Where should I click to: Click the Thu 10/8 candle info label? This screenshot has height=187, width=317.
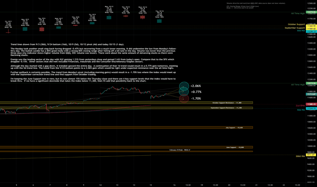76,20
